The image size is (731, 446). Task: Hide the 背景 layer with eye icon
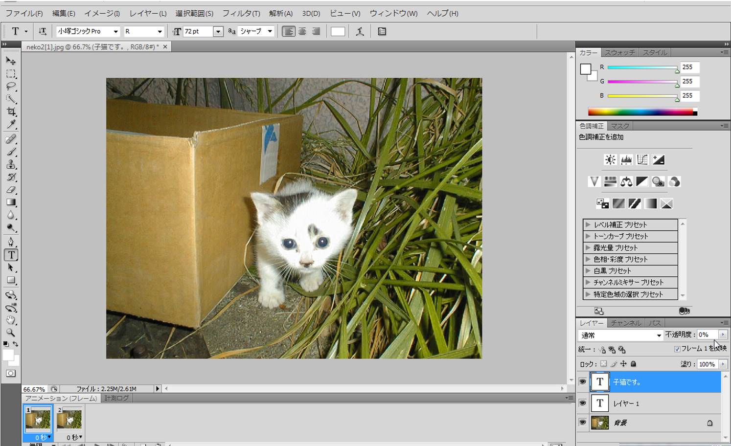582,423
